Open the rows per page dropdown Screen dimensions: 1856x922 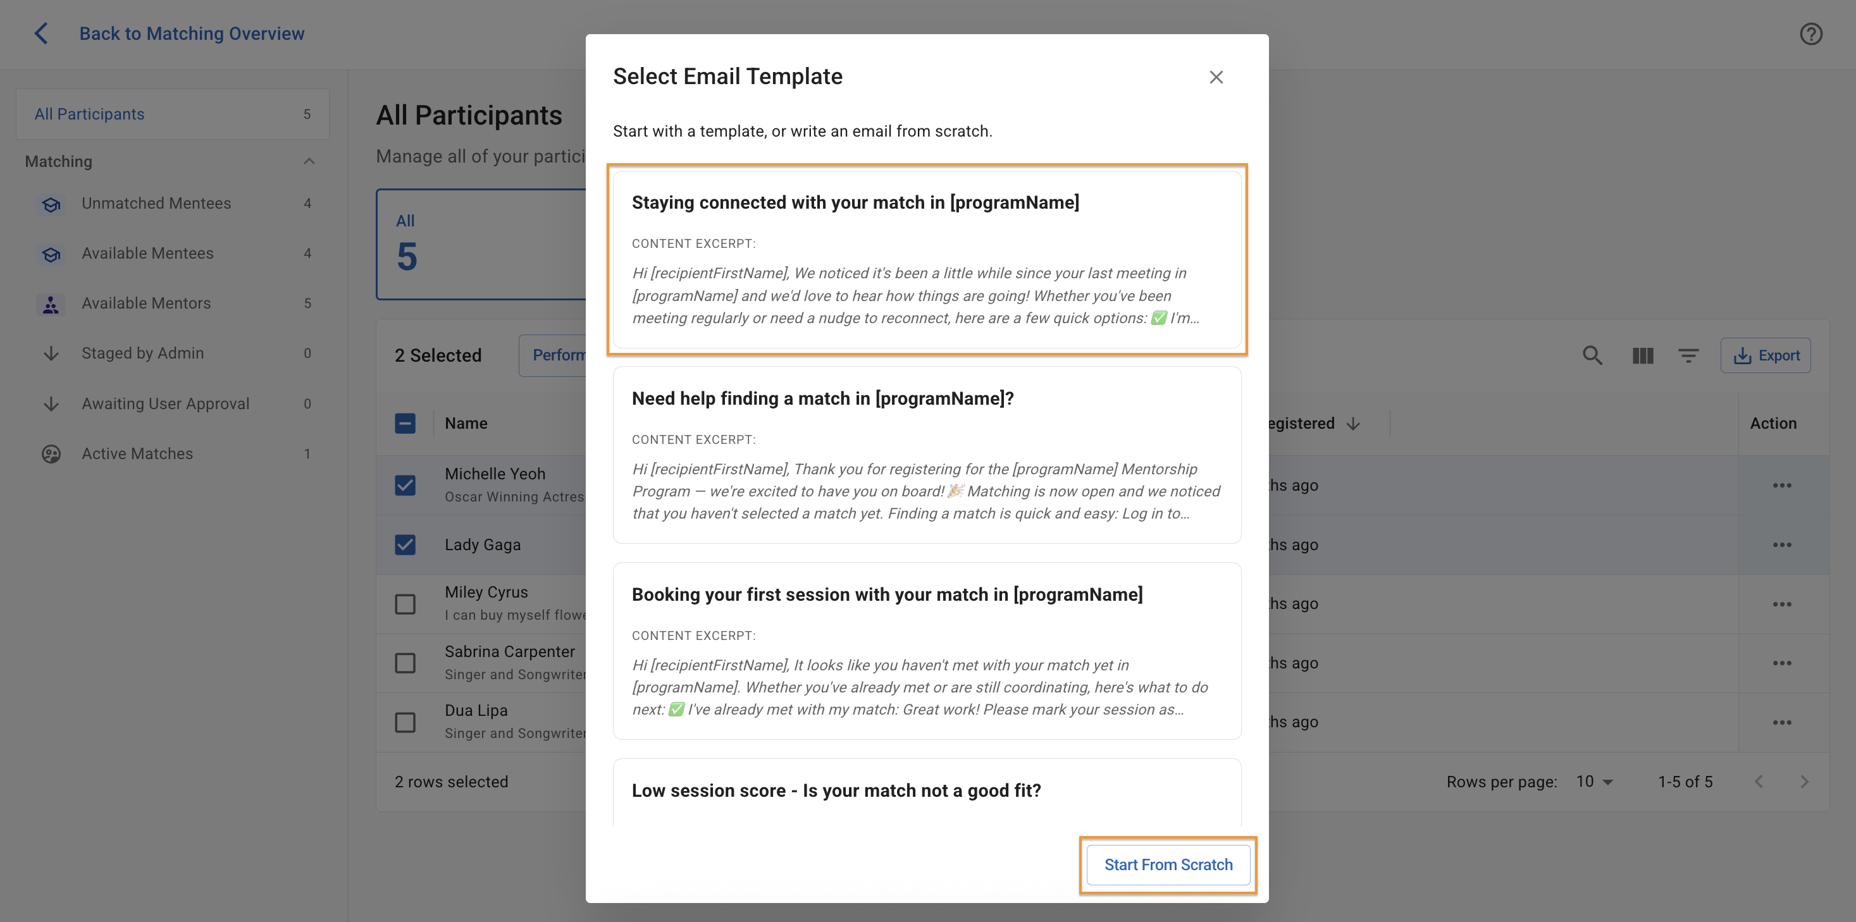(1595, 782)
